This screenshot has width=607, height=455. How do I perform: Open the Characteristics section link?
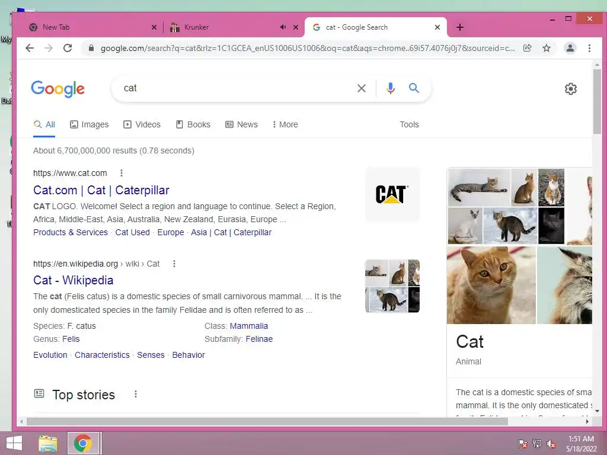102,355
